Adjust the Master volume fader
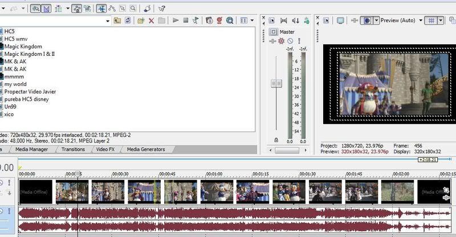 tap(276, 83)
